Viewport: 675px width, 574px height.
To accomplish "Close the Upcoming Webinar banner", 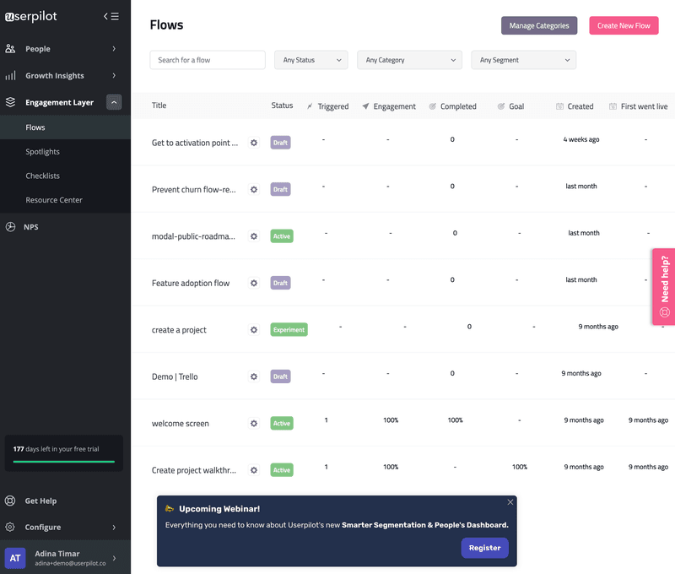I will click(x=510, y=502).
